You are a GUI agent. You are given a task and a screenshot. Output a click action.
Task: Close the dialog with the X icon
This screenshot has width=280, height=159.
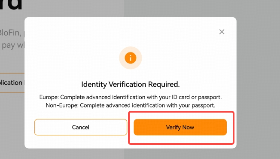(x=222, y=32)
